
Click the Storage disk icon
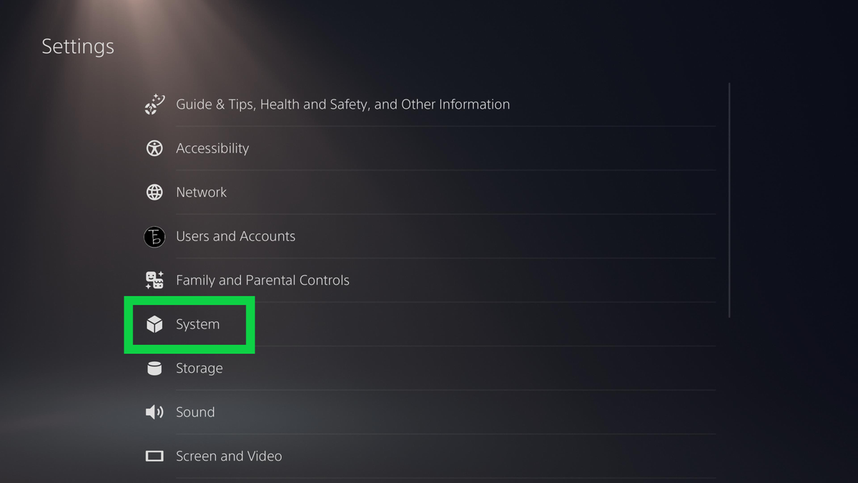[x=154, y=368]
